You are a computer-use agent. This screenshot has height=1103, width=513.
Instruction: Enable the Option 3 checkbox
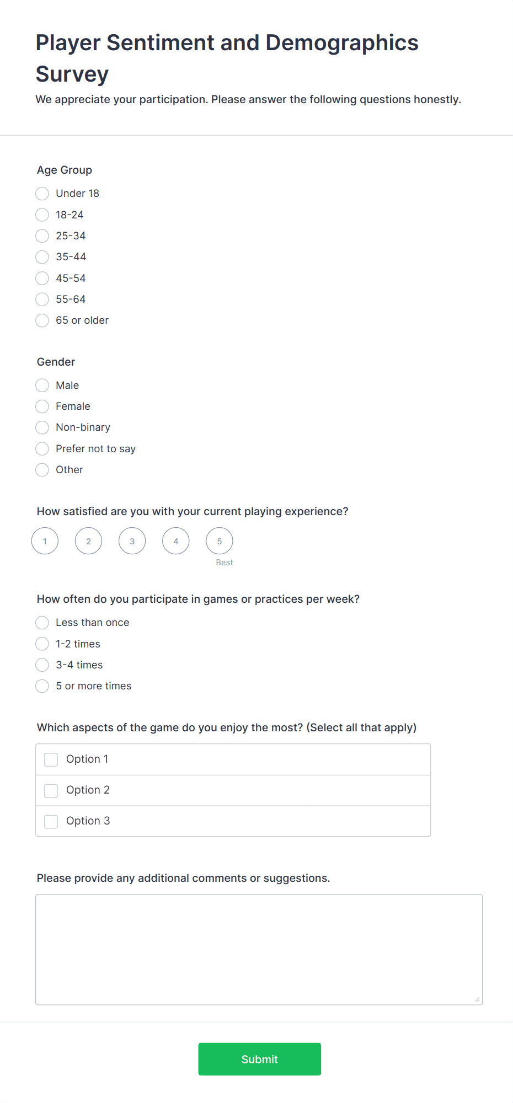point(51,821)
